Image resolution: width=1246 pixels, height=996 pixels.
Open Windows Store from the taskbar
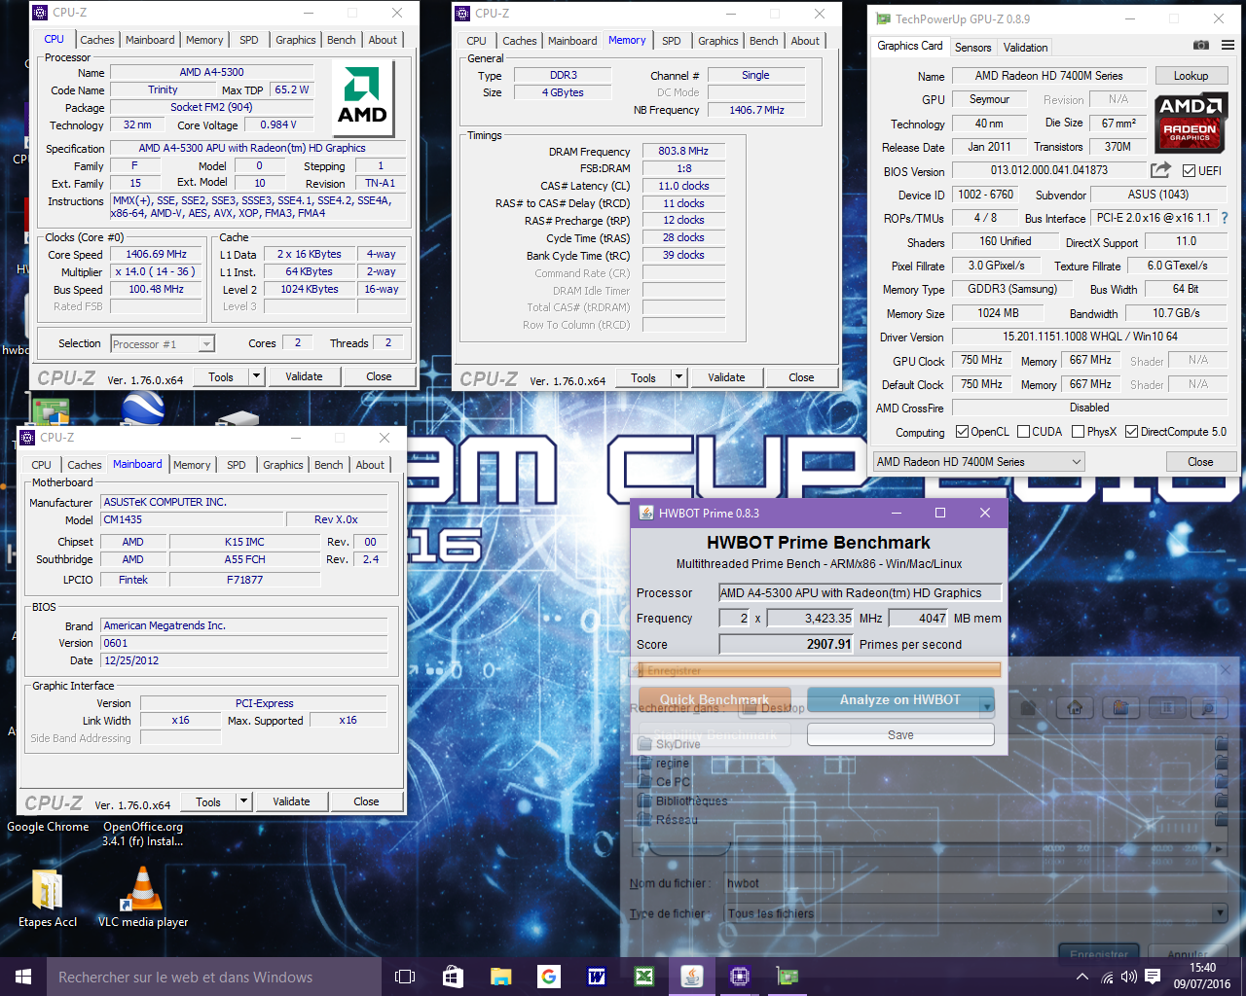453,977
